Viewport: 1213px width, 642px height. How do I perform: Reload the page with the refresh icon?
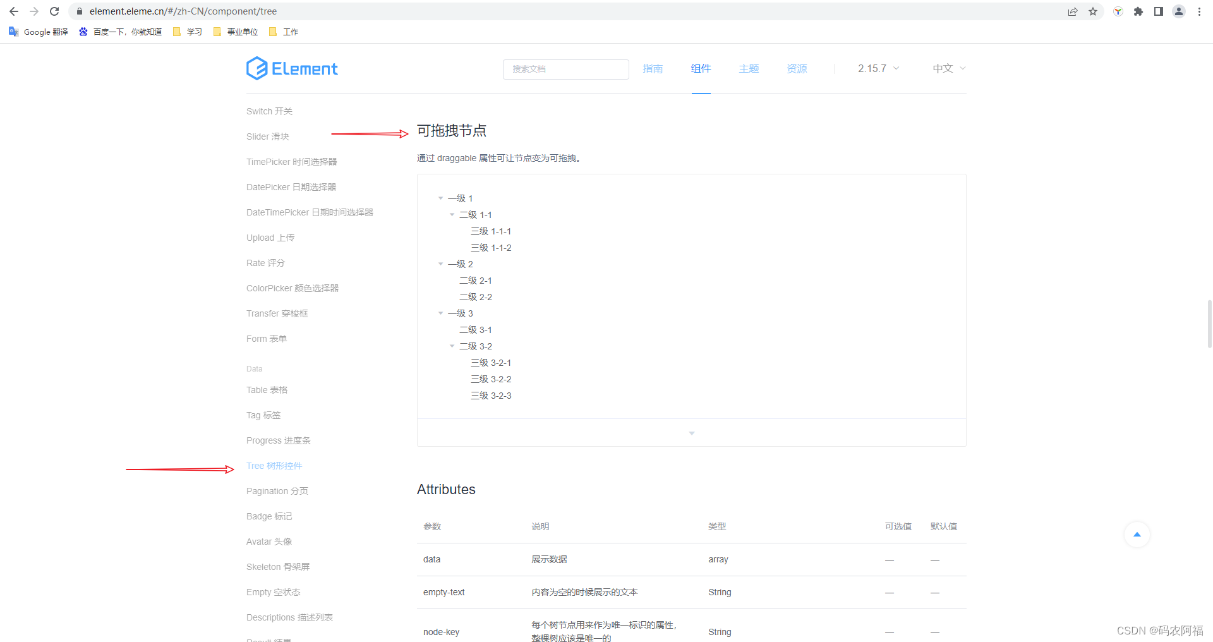coord(54,11)
